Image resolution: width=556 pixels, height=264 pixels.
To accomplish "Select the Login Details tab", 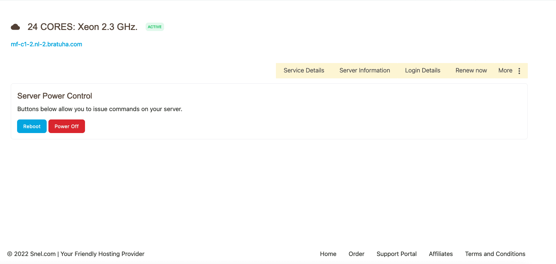I will point(422,70).
